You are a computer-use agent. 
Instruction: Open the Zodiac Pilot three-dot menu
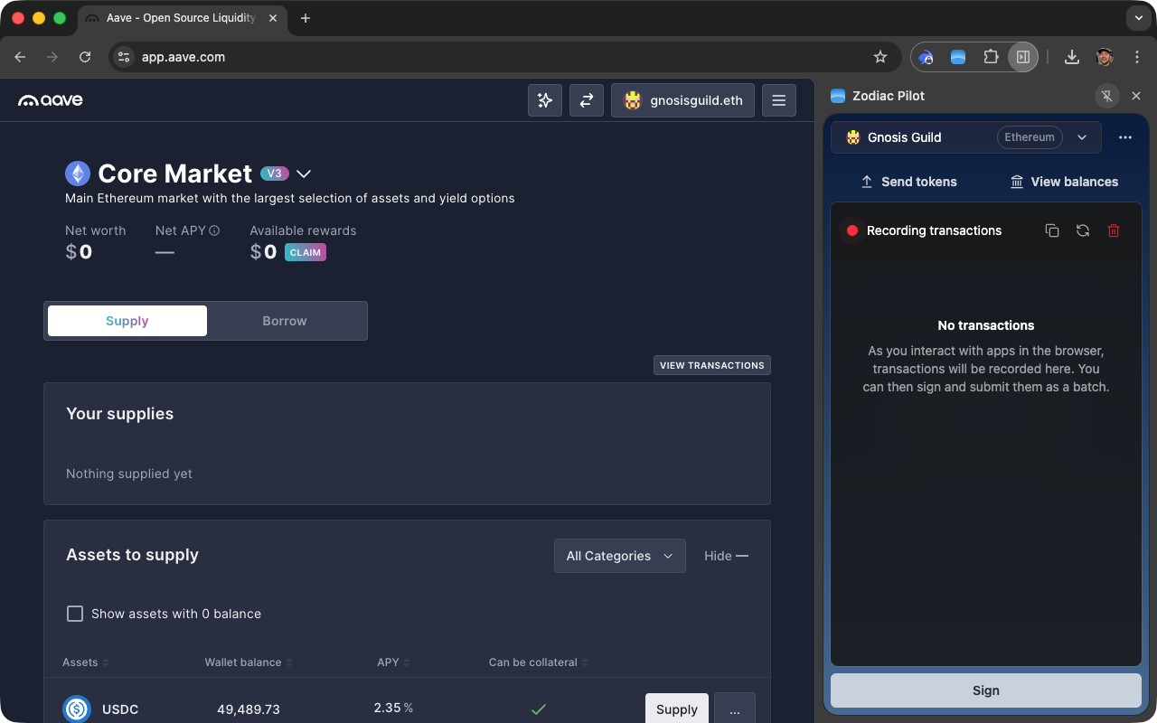coord(1125,137)
